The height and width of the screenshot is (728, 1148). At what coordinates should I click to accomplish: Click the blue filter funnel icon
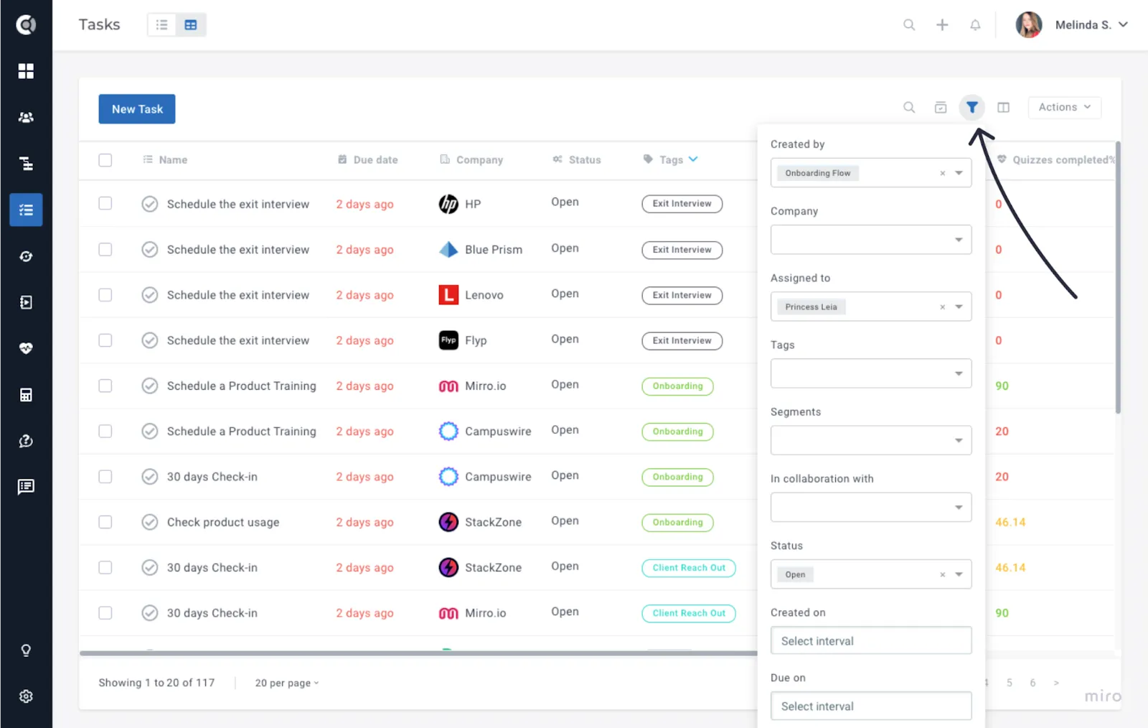coord(971,107)
